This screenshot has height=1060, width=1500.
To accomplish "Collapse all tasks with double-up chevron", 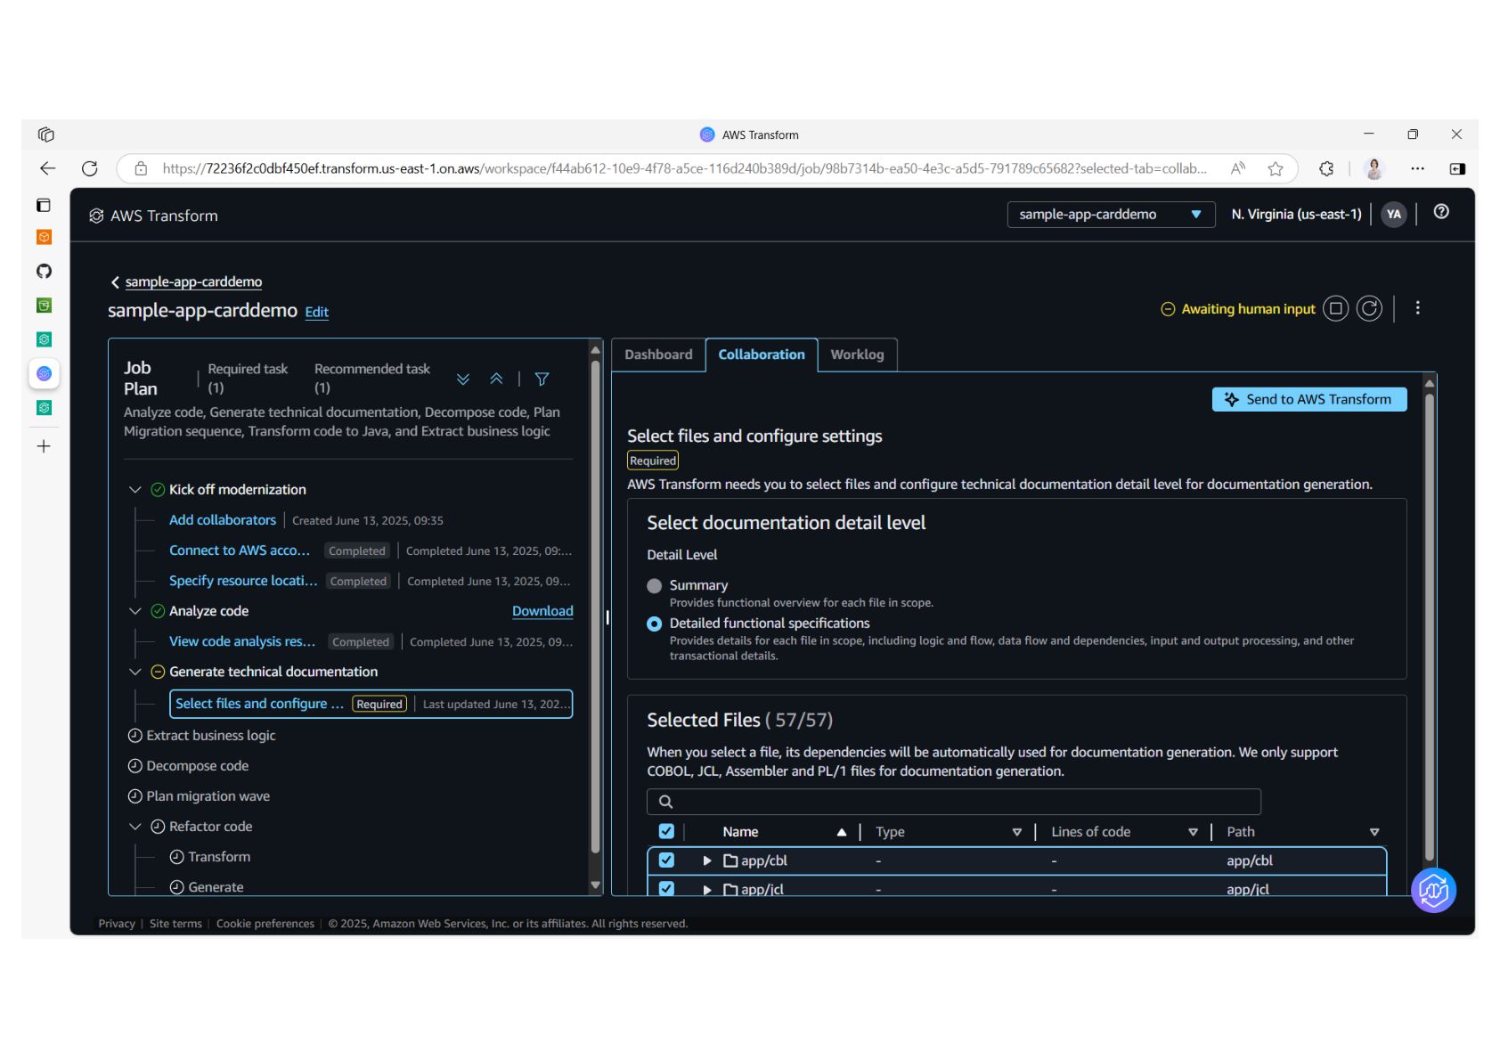I will pyautogui.click(x=496, y=379).
